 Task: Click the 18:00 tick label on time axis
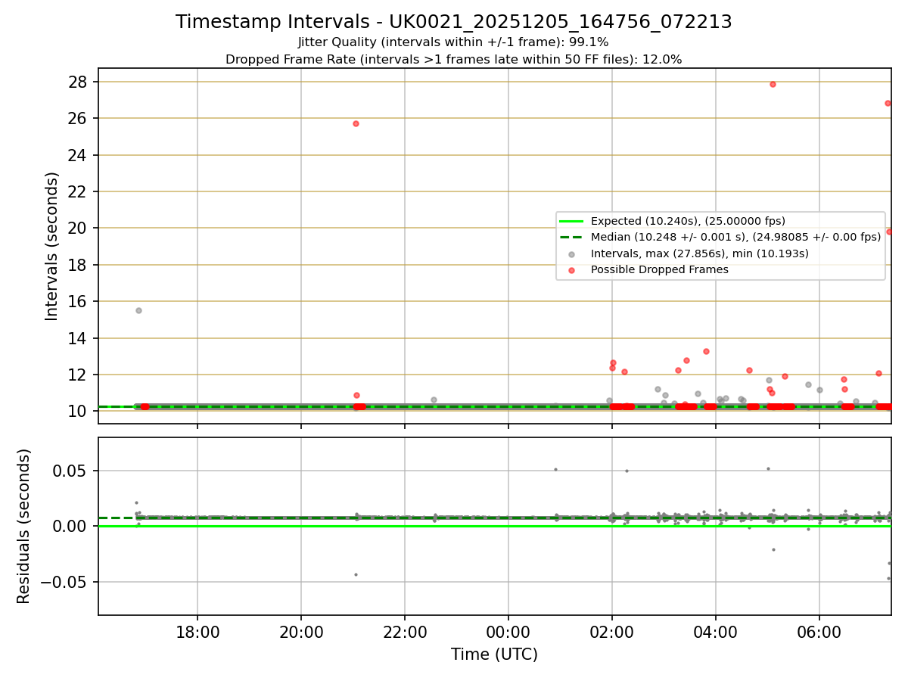coord(197,632)
